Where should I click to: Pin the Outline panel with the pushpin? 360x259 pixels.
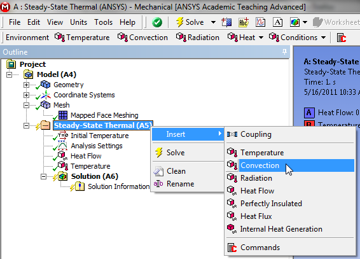pos(284,52)
